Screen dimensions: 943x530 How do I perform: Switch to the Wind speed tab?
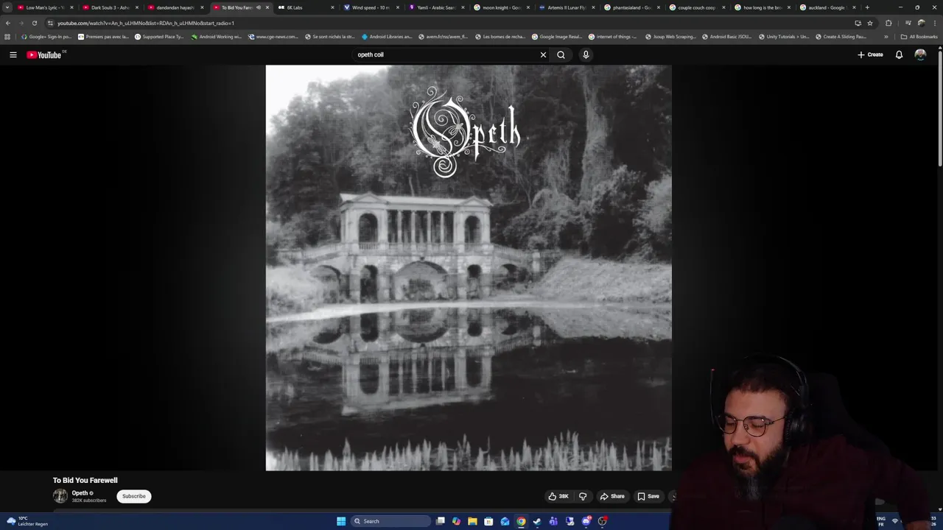point(371,7)
